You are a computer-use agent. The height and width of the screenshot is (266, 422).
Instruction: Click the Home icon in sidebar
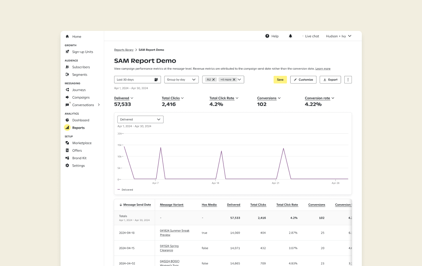tap(67, 36)
